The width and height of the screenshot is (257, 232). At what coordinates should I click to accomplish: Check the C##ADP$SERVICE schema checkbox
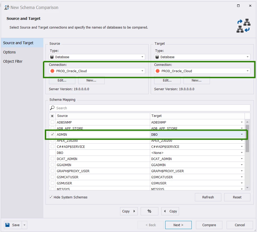coord(52,146)
